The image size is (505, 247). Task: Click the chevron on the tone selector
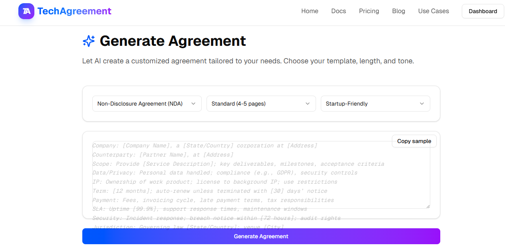pyautogui.click(x=421, y=104)
